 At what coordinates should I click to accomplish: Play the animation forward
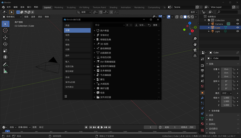click(x=102, y=127)
